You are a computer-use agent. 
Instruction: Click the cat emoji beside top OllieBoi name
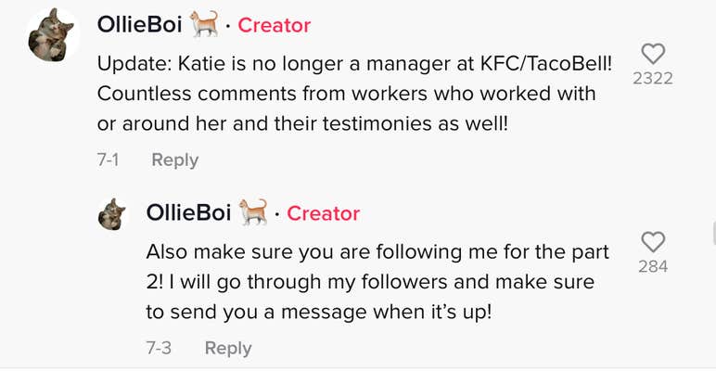coord(204,26)
